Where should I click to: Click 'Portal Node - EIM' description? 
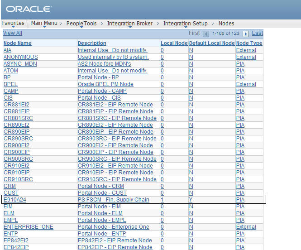99,207
